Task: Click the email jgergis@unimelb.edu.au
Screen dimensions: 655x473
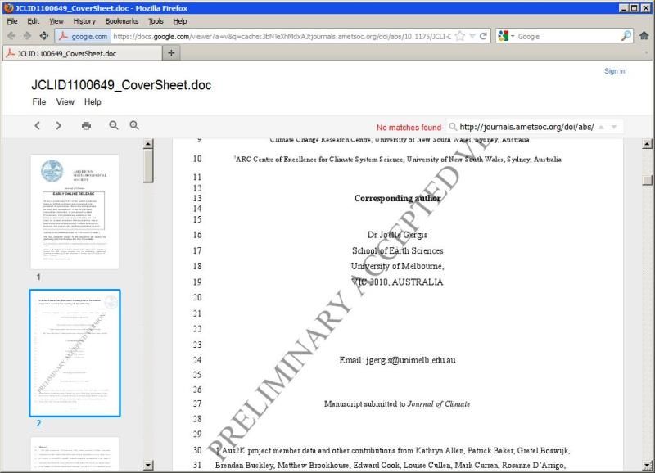Action: click(x=411, y=360)
